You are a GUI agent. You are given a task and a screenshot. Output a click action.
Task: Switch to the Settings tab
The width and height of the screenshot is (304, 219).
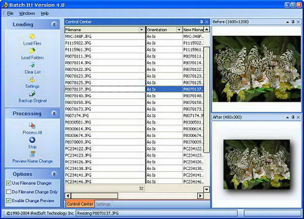[x=103, y=204]
